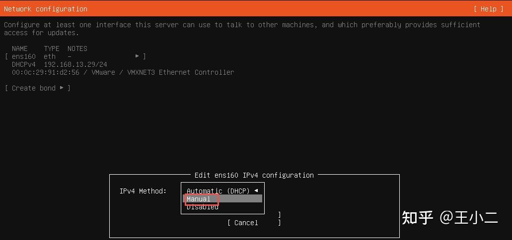The height and width of the screenshot is (240, 512).
Task: Click the Zhihu watermark text
Action: [x=449, y=217]
